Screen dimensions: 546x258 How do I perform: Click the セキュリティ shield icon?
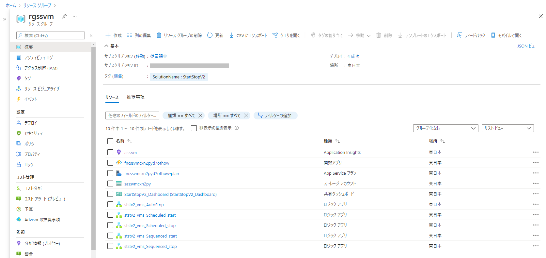pos(19,133)
